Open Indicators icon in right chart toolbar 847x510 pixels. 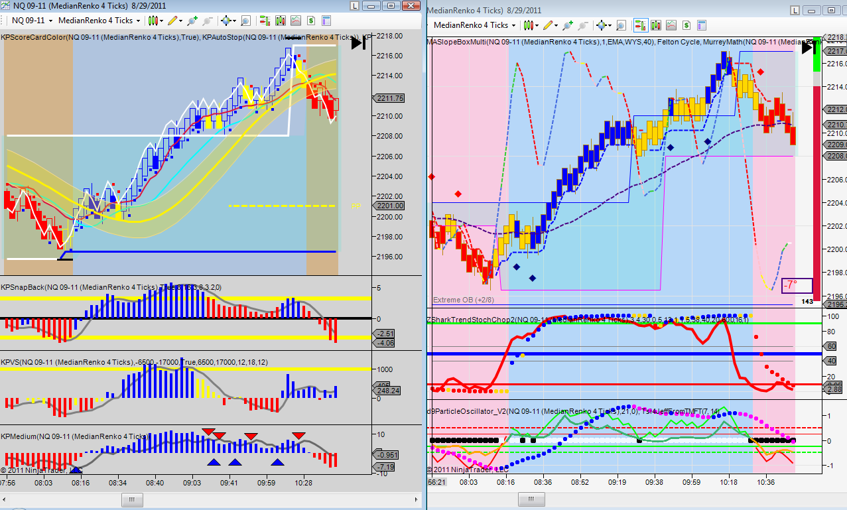point(656,25)
